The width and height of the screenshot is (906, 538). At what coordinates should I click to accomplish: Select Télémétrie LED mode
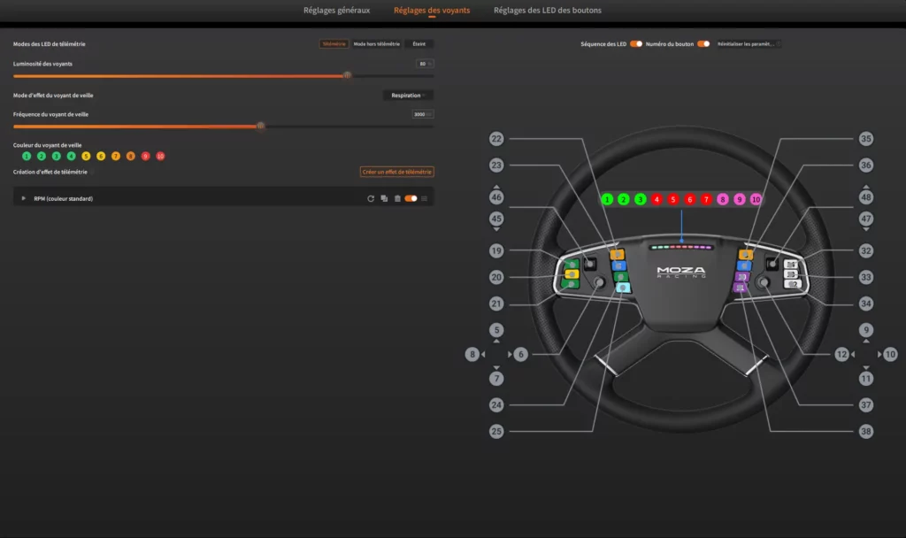click(334, 44)
